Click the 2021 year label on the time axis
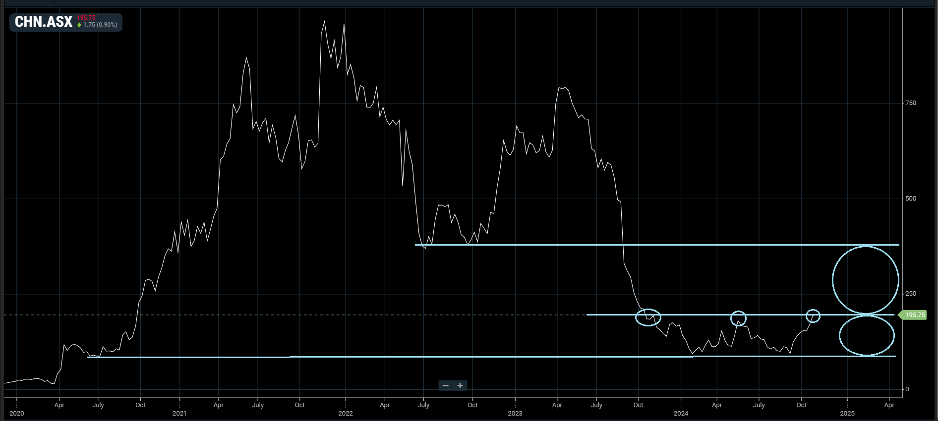The height and width of the screenshot is (421, 938). 179,414
